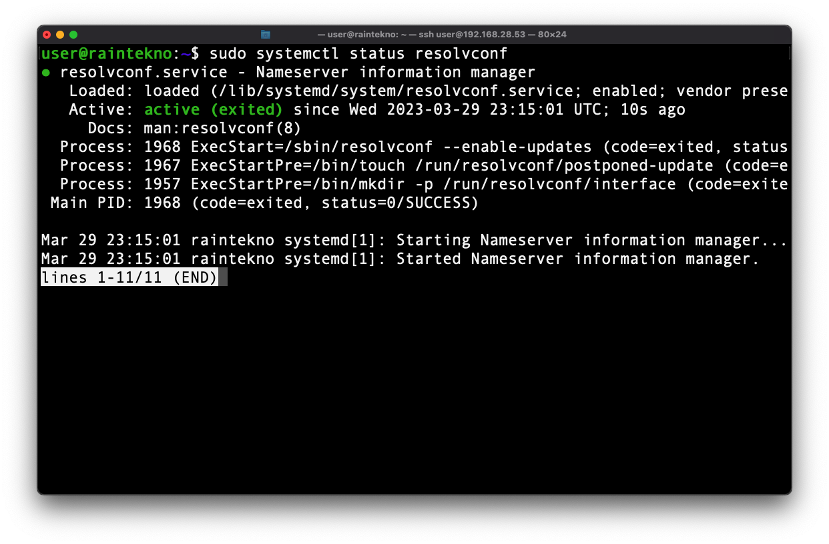Viewport: 829px width, 544px height.
Task: Click the green 'active (exited)' status text
Action: pos(213,109)
